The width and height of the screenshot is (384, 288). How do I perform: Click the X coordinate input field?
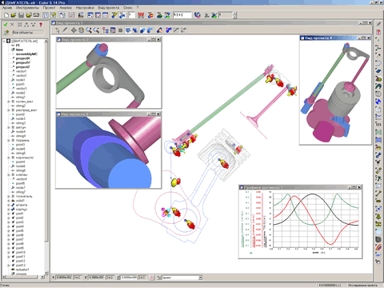coord(64,278)
